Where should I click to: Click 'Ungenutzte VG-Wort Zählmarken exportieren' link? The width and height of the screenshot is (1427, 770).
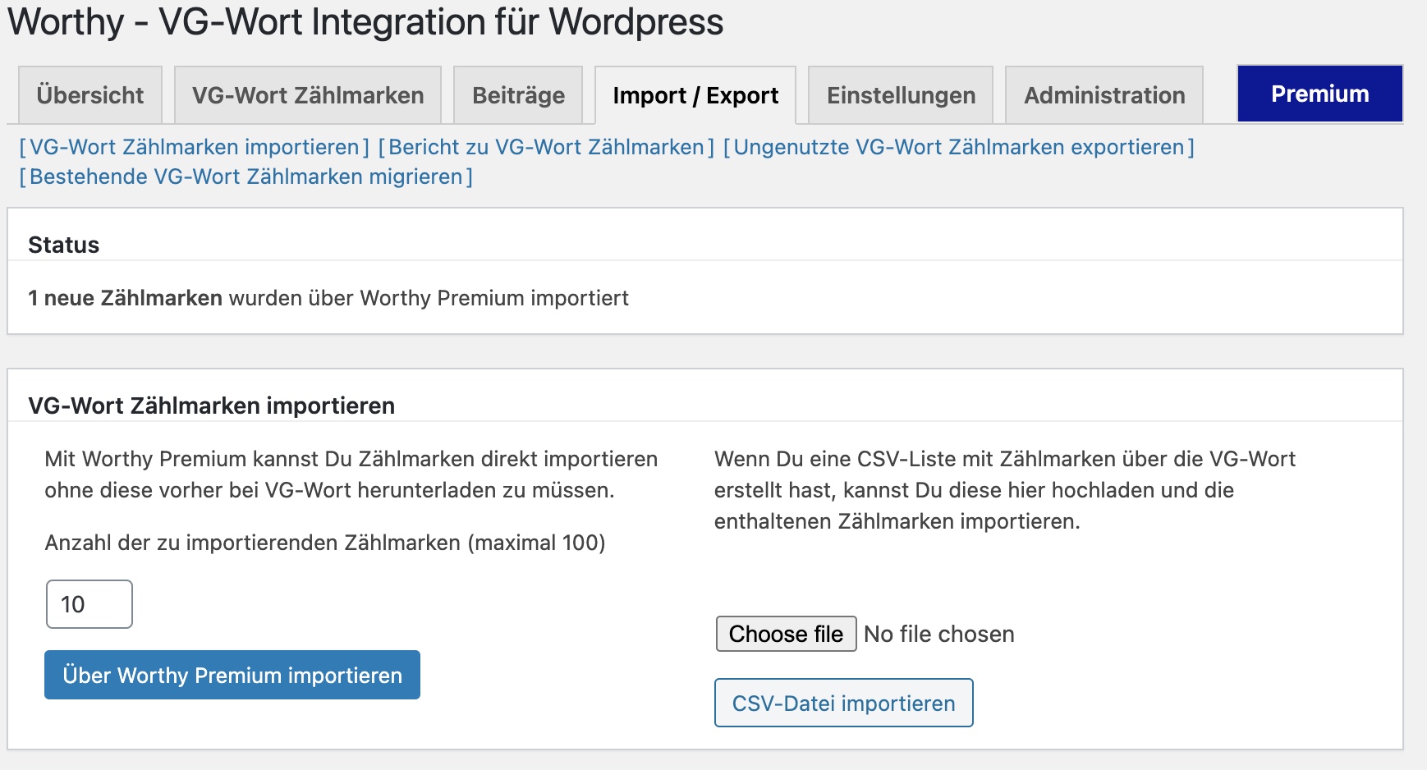(958, 147)
